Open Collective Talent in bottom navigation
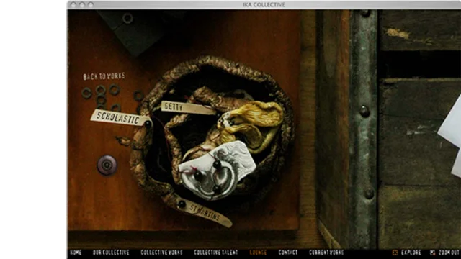Image resolution: width=461 pixels, height=259 pixels. pos(215,253)
